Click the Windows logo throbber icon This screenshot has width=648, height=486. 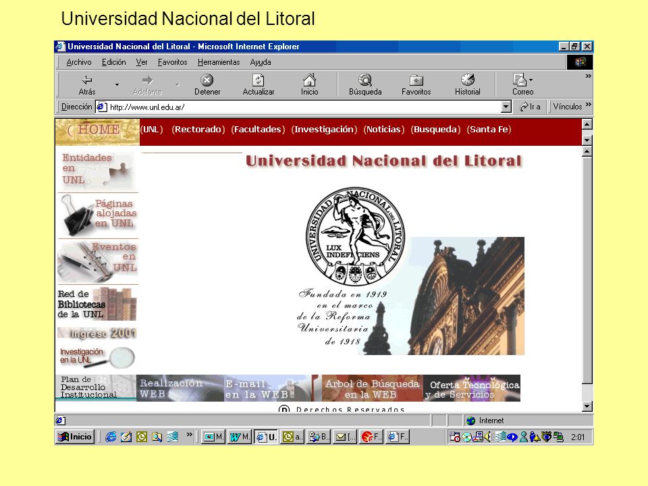click(x=580, y=62)
